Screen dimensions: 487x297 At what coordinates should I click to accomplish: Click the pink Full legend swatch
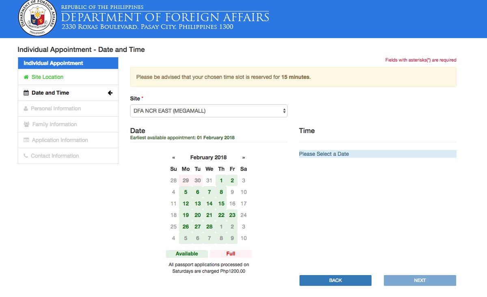click(231, 254)
